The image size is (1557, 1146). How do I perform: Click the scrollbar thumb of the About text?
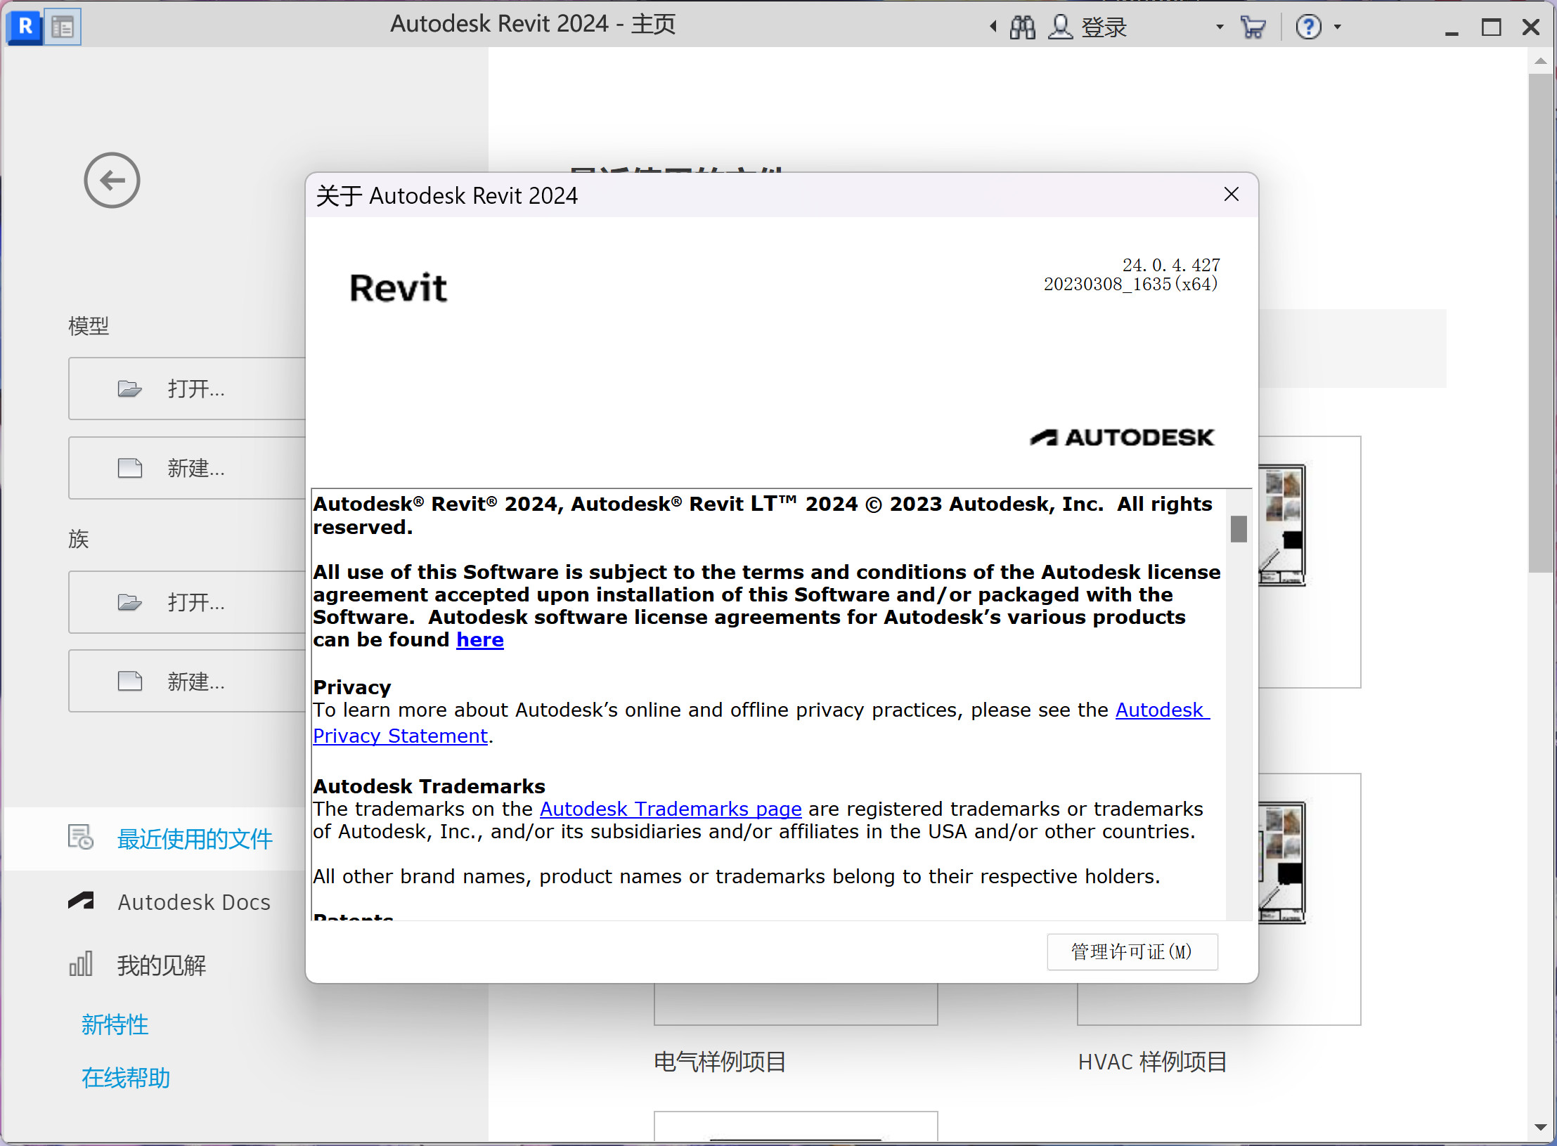(1239, 529)
